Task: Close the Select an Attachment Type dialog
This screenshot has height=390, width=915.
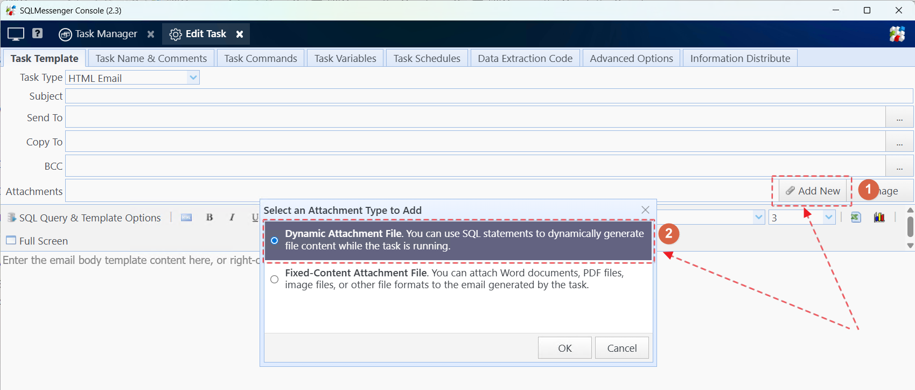Action: click(x=645, y=210)
